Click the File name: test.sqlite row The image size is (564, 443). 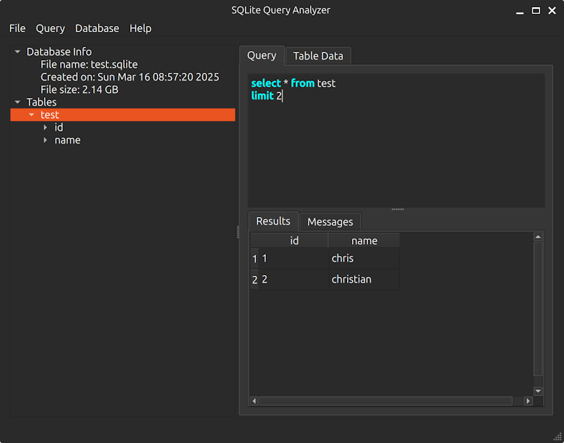pos(89,64)
